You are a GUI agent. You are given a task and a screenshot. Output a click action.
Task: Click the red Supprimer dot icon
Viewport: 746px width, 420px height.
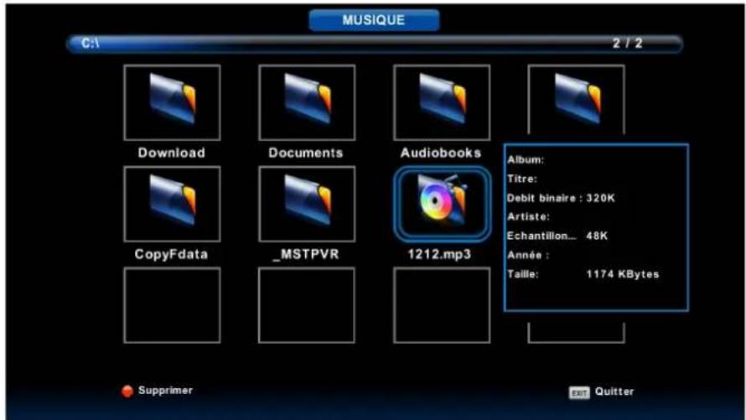[127, 391]
